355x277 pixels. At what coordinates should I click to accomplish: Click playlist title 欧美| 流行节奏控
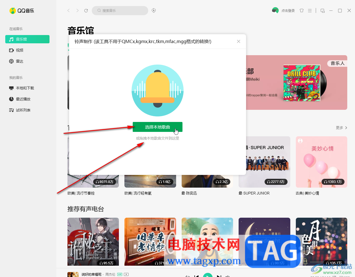pos(81,193)
